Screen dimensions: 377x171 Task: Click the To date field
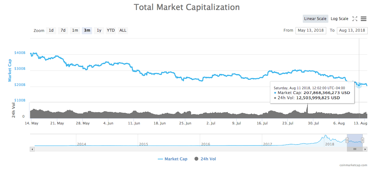click(x=352, y=30)
